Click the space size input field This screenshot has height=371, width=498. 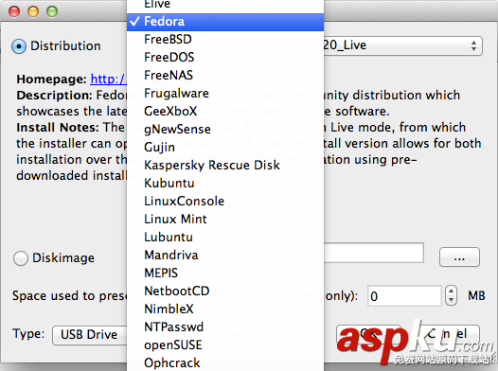[404, 296]
